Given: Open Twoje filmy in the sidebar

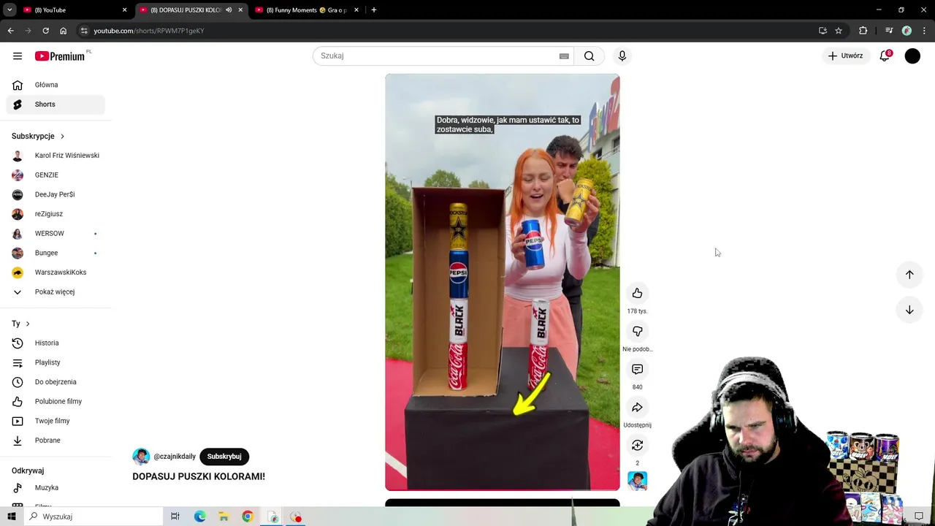Looking at the screenshot, I should point(56,421).
